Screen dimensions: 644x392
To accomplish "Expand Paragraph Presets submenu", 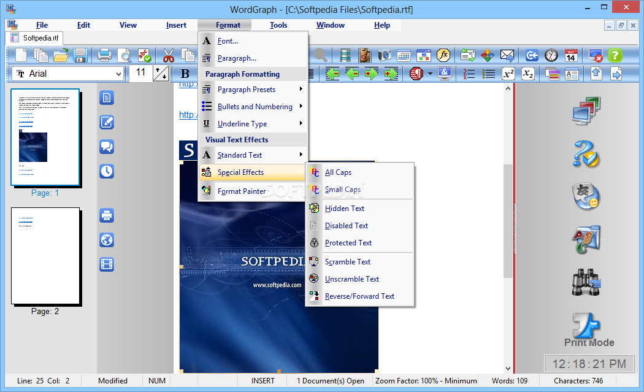I will click(x=252, y=89).
